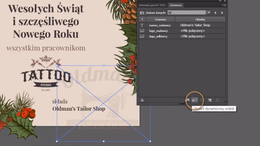The image size is (260, 146).
Task: Click the dimmed trash delete variable icon
Action: point(218,100)
